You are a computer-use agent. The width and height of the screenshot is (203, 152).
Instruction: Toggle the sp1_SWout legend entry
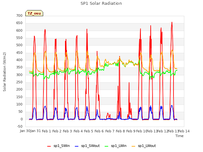tap(87, 146)
